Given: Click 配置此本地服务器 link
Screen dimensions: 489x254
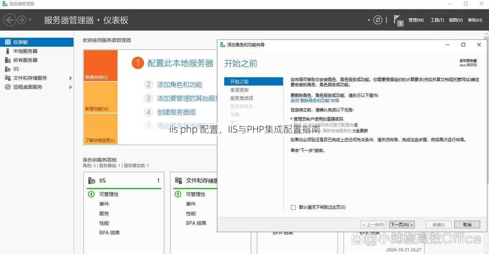Looking at the screenshot, I should [x=180, y=63].
